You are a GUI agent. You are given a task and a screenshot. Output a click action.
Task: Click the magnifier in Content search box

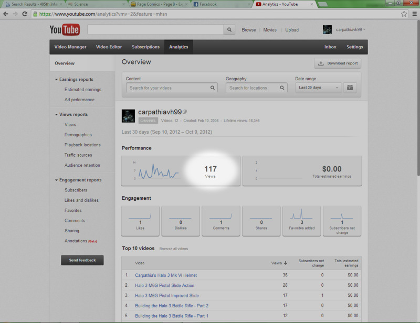[x=213, y=88]
